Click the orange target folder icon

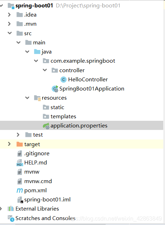click(20, 144)
